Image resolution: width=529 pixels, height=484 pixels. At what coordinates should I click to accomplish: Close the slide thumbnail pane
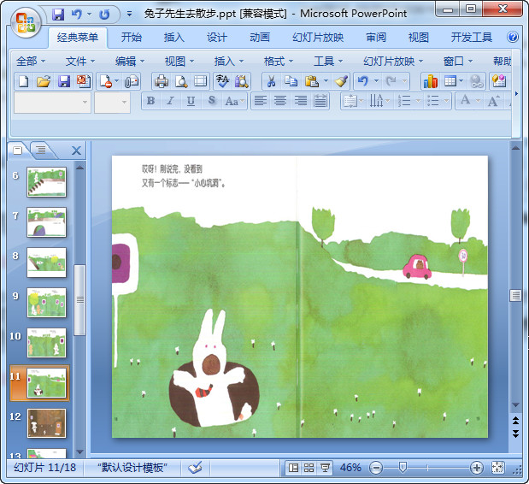77,151
